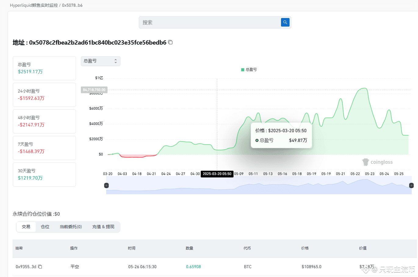Grab the left handle of the chart range slider
The width and height of the screenshot is (418, 277).
[x=106, y=185]
